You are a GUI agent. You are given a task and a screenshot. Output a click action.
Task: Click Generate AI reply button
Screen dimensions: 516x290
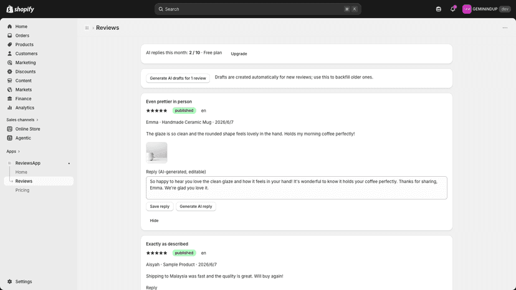point(196,207)
